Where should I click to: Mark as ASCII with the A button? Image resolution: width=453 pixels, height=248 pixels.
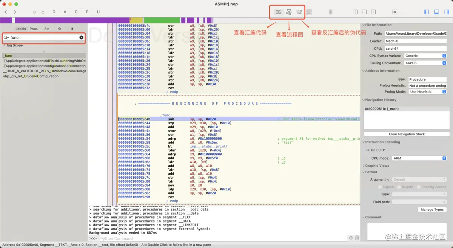65,12
